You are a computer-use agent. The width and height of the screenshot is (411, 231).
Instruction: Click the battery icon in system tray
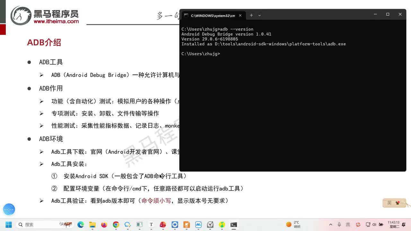pyautogui.click(x=381, y=225)
